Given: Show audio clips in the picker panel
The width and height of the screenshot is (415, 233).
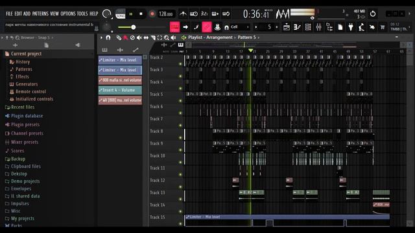Looking at the screenshot, I should coord(120,50).
